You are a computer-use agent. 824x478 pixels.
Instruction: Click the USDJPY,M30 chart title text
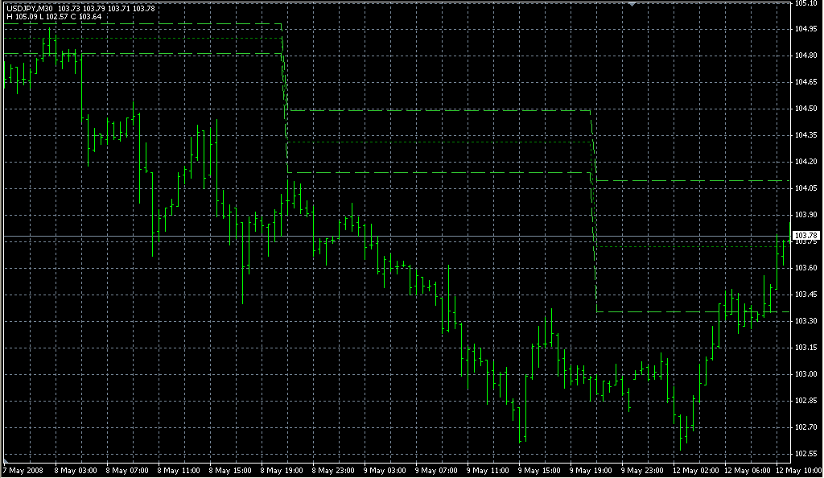point(30,8)
